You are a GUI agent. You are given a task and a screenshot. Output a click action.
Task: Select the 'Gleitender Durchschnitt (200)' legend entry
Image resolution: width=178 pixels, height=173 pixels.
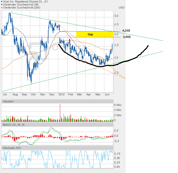[22, 8]
